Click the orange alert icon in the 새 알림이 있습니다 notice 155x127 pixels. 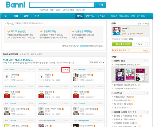click(x=113, y=50)
